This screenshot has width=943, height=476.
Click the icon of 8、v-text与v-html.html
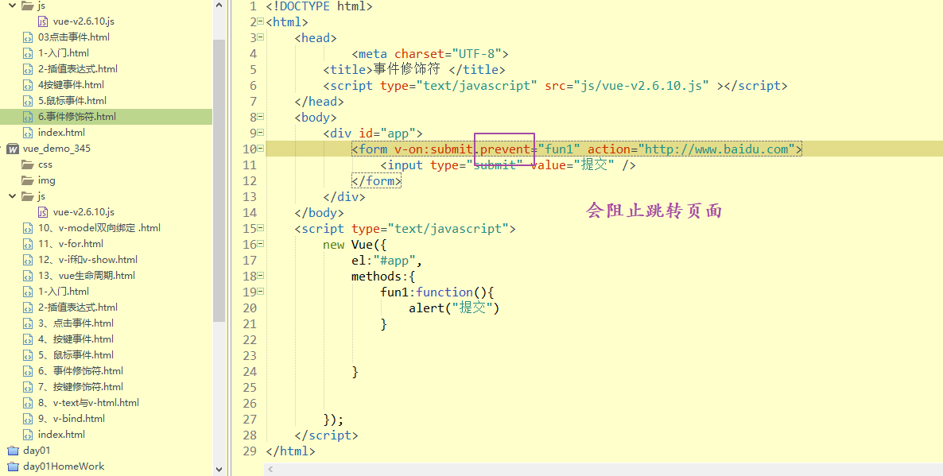(28, 403)
